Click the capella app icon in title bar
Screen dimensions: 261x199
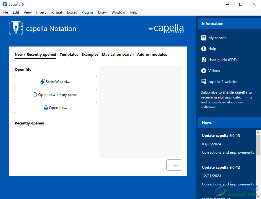coord(5,4)
